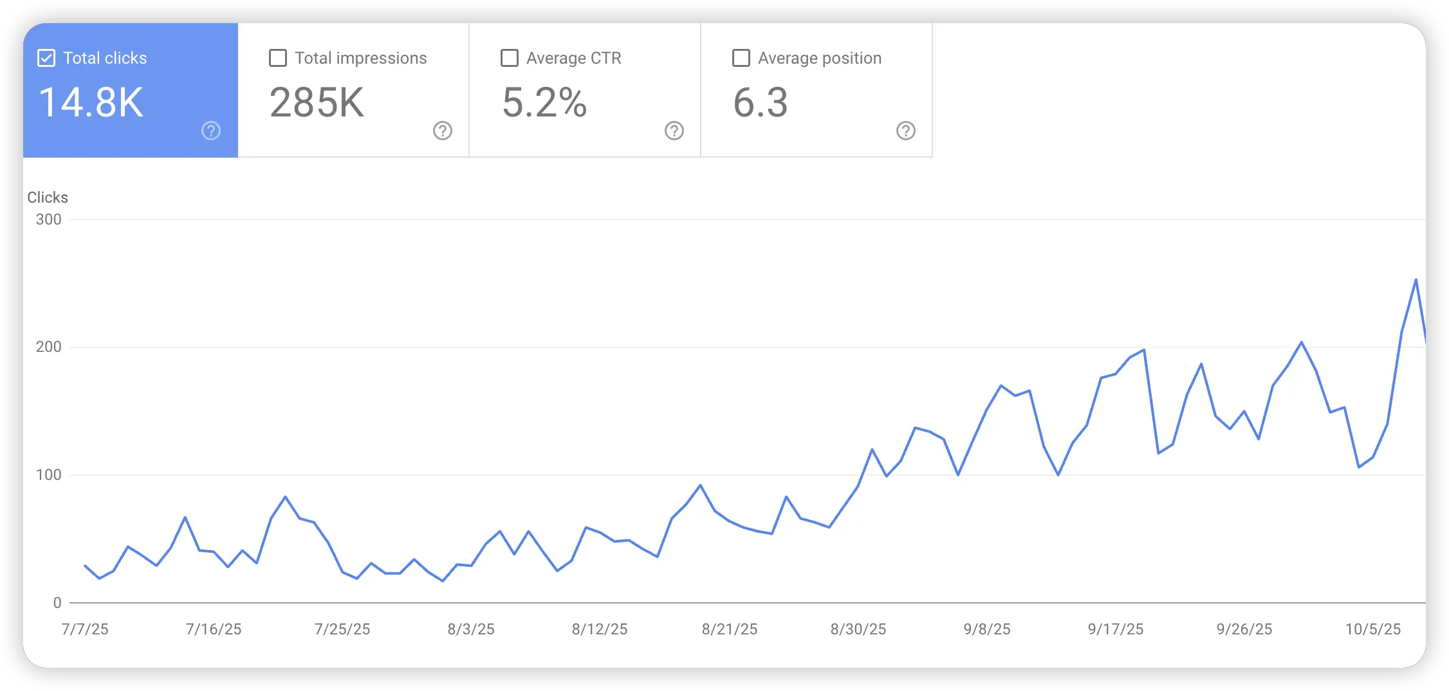Click the checkmark icon in Total clicks card
This screenshot has height=691, width=1449.
click(46, 58)
